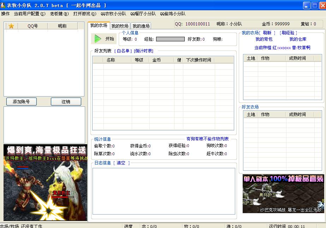Click the green play Start button
Screen dimensions: 326x228
[x=104, y=39]
